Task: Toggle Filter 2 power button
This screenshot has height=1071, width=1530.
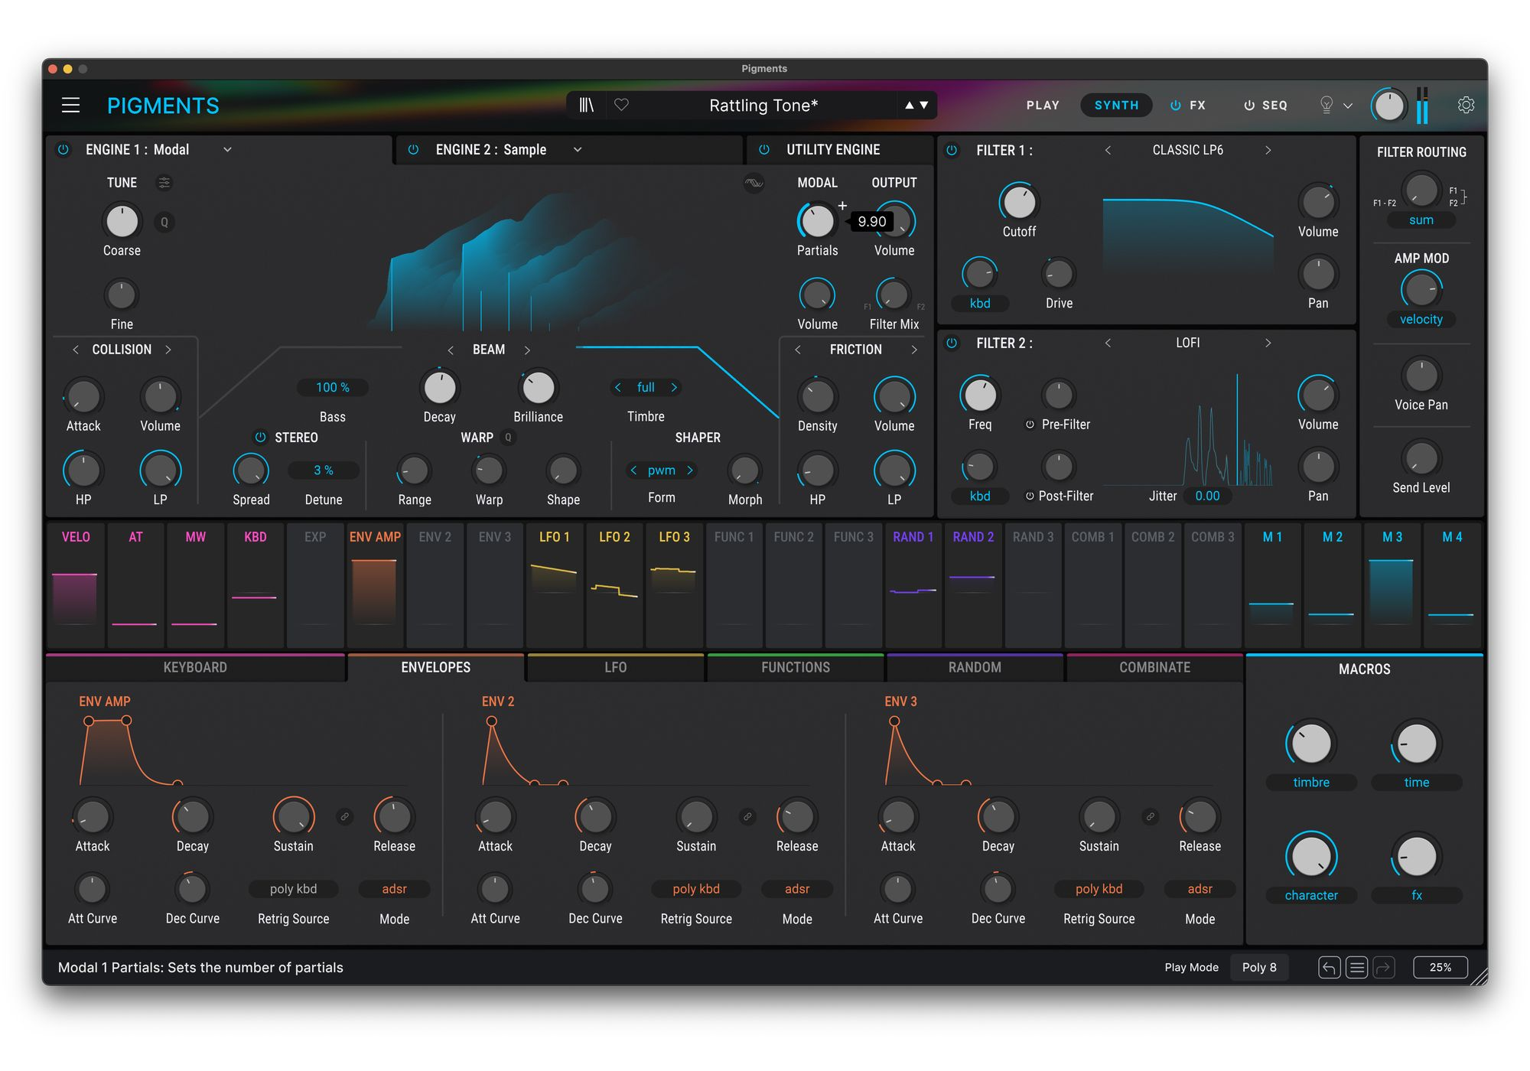Action: click(x=952, y=343)
